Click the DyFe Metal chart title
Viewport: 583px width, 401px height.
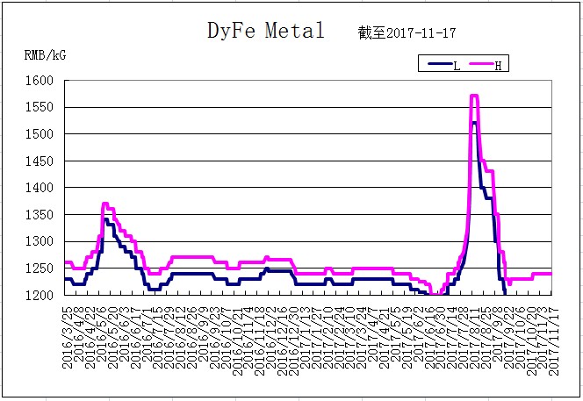pos(266,31)
